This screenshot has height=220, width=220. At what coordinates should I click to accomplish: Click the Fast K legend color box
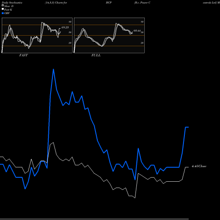click(3, 9)
